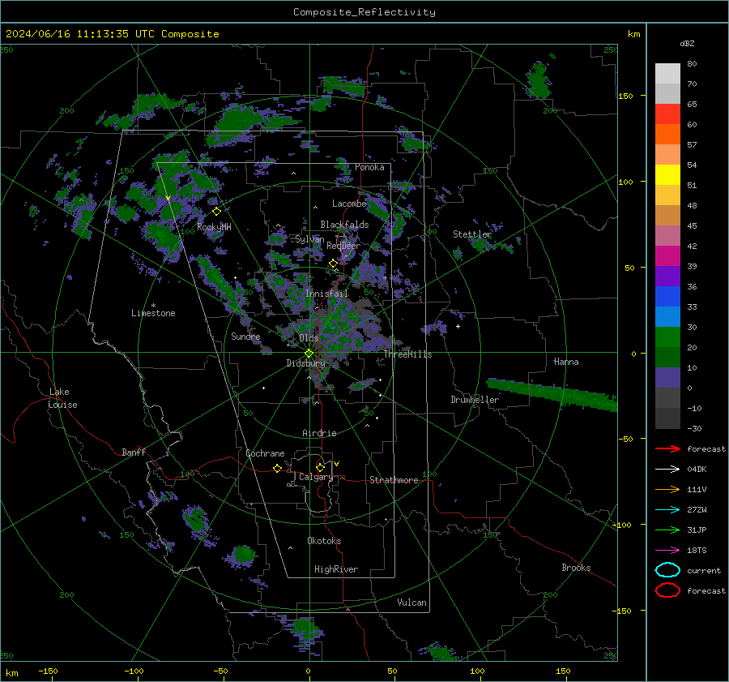Screen dimensions: 729x682
Task: Click the Innisfail label
Action: pos(326,294)
